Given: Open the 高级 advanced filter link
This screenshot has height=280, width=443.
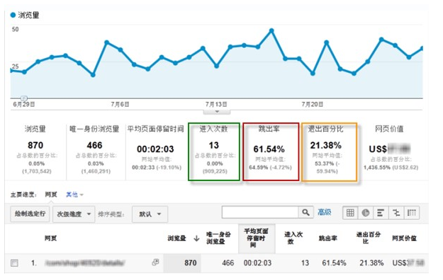Looking at the screenshot, I should click(x=324, y=212).
